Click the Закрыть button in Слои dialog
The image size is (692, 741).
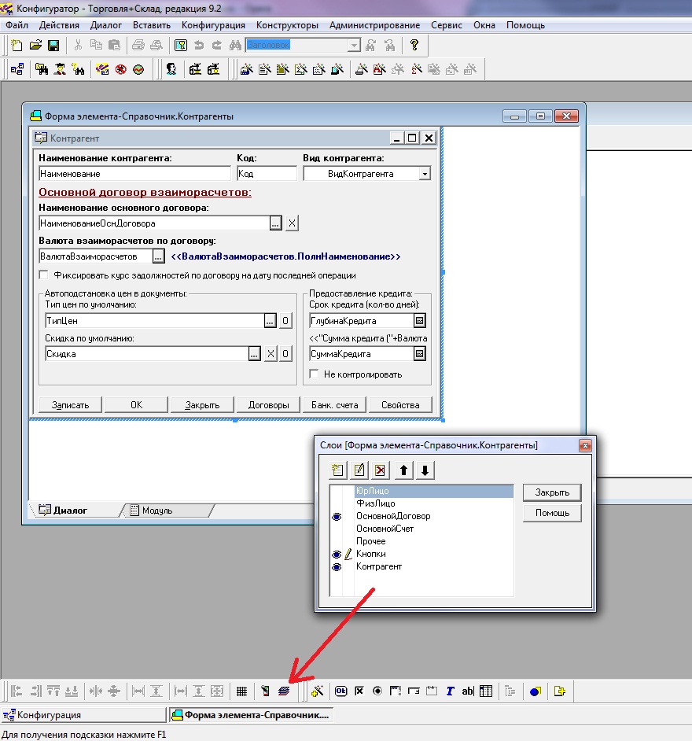[552, 492]
